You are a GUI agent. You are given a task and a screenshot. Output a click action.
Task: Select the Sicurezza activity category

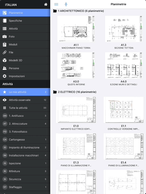pyautogui.click(x=25, y=179)
